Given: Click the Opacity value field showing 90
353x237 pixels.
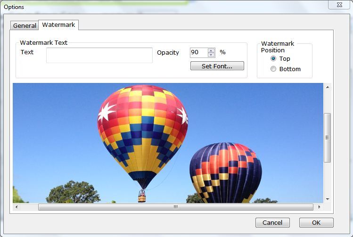Looking at the screenshot, I should coord(199,53).
